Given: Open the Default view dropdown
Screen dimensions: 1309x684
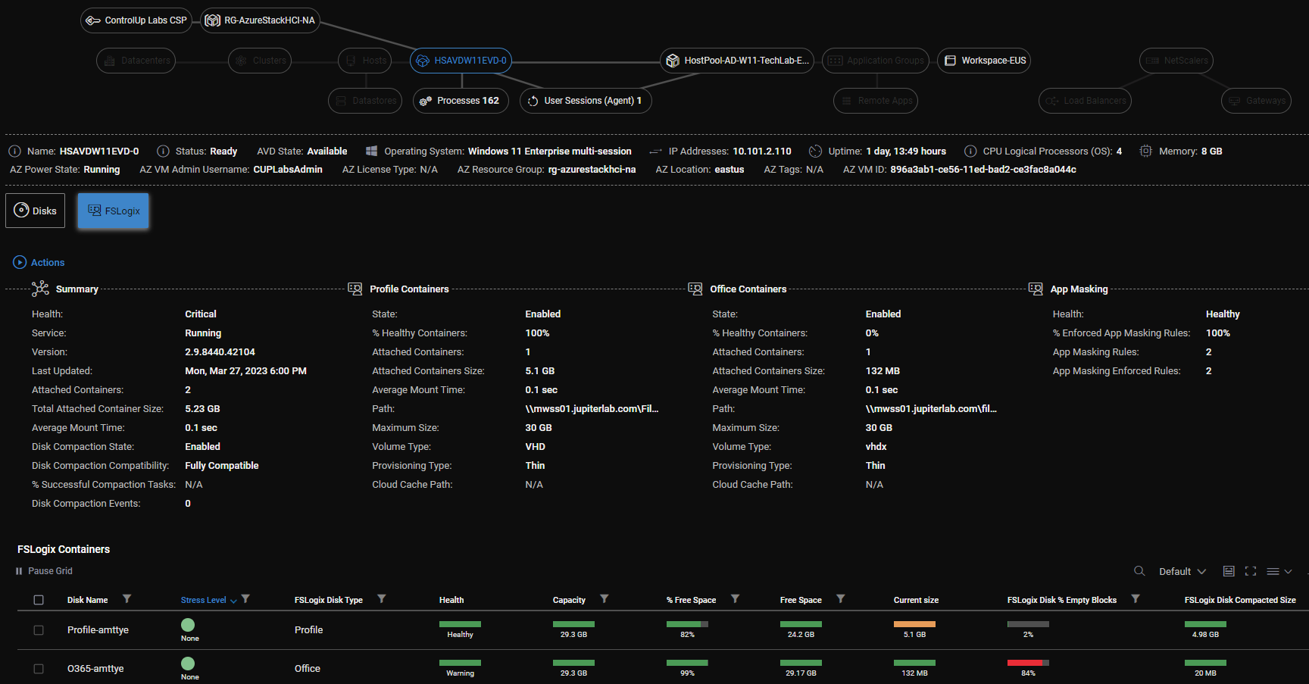Looking at the screenshot, I should [x=1180, y=570].
